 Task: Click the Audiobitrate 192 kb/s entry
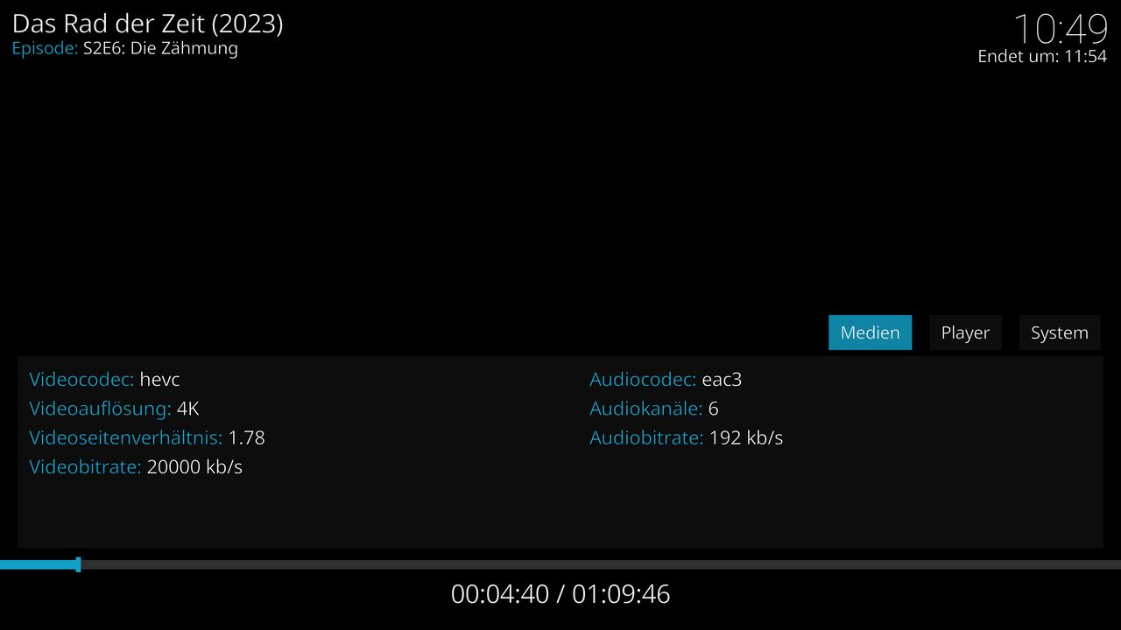click(x=687, y=437)
